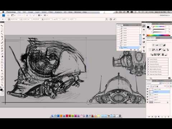Click the foreground color swatch in Color panel
Viewport: 172px width, 129px height.
coord(148,27)
